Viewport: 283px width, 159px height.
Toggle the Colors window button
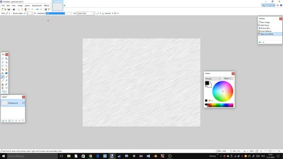click(273, 5)
